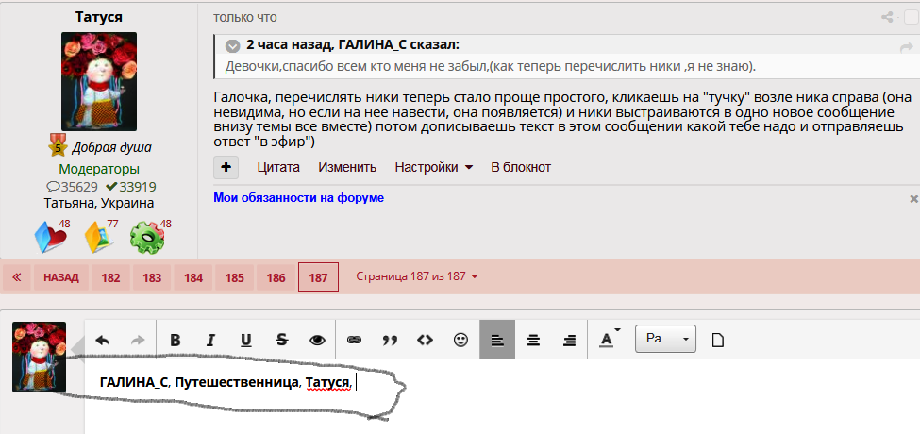Insert quote with quotation marks icon

click(x=390, y=340)
